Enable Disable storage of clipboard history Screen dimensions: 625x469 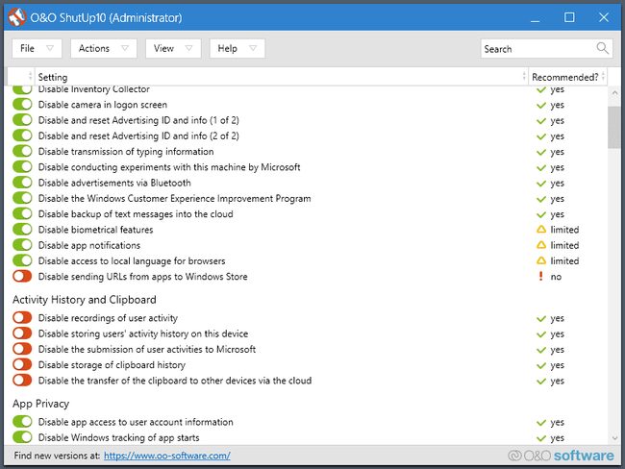pyautogui.click(x=22, y=364)
